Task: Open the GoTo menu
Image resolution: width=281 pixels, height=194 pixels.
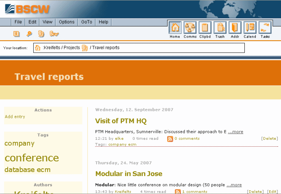Action: tap(87, 22)
